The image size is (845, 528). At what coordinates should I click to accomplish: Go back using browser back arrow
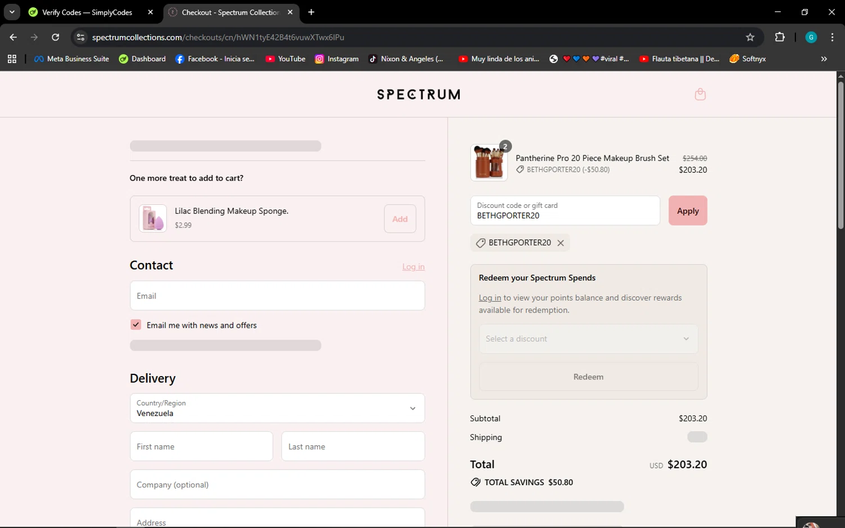click(14, 37)
